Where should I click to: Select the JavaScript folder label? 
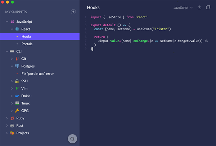pos(24,22)
